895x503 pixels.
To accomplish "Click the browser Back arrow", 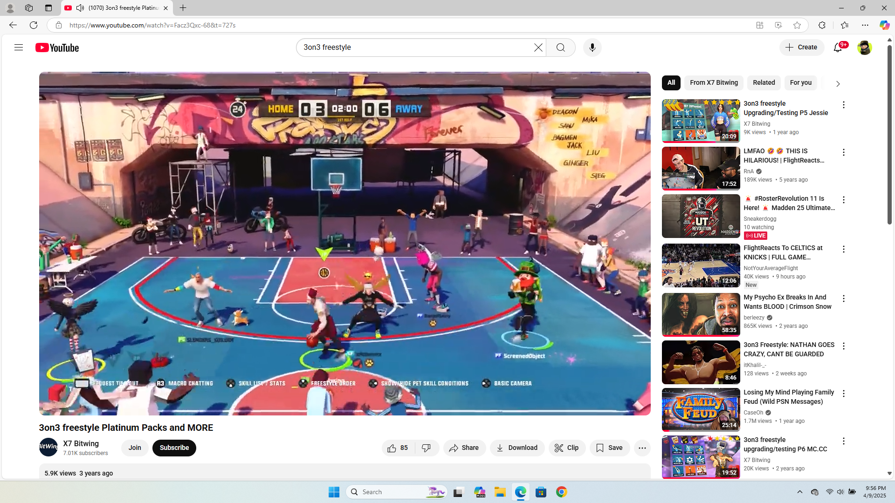I will 13,25.
